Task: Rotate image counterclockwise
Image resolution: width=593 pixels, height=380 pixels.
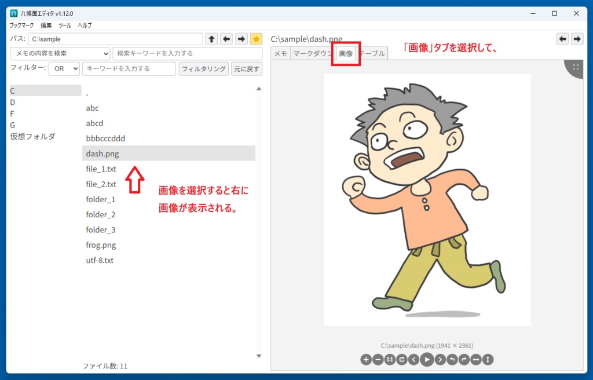Action: click(452, 360)
